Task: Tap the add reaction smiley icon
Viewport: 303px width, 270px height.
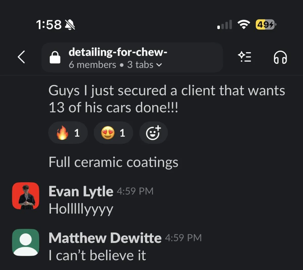Action: (x=154, y=133)
